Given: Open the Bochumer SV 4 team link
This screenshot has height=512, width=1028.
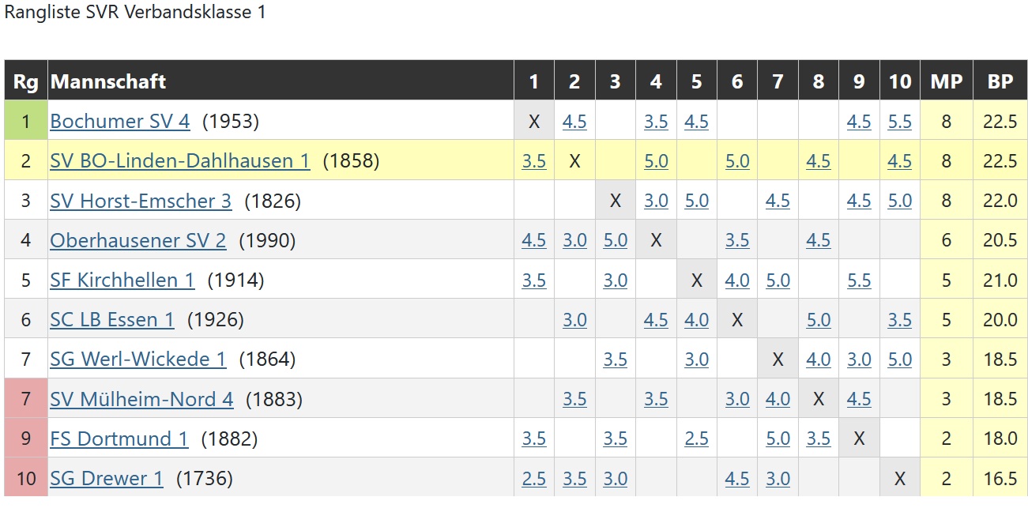Looking at the screenshot, I should pos(119,122).
